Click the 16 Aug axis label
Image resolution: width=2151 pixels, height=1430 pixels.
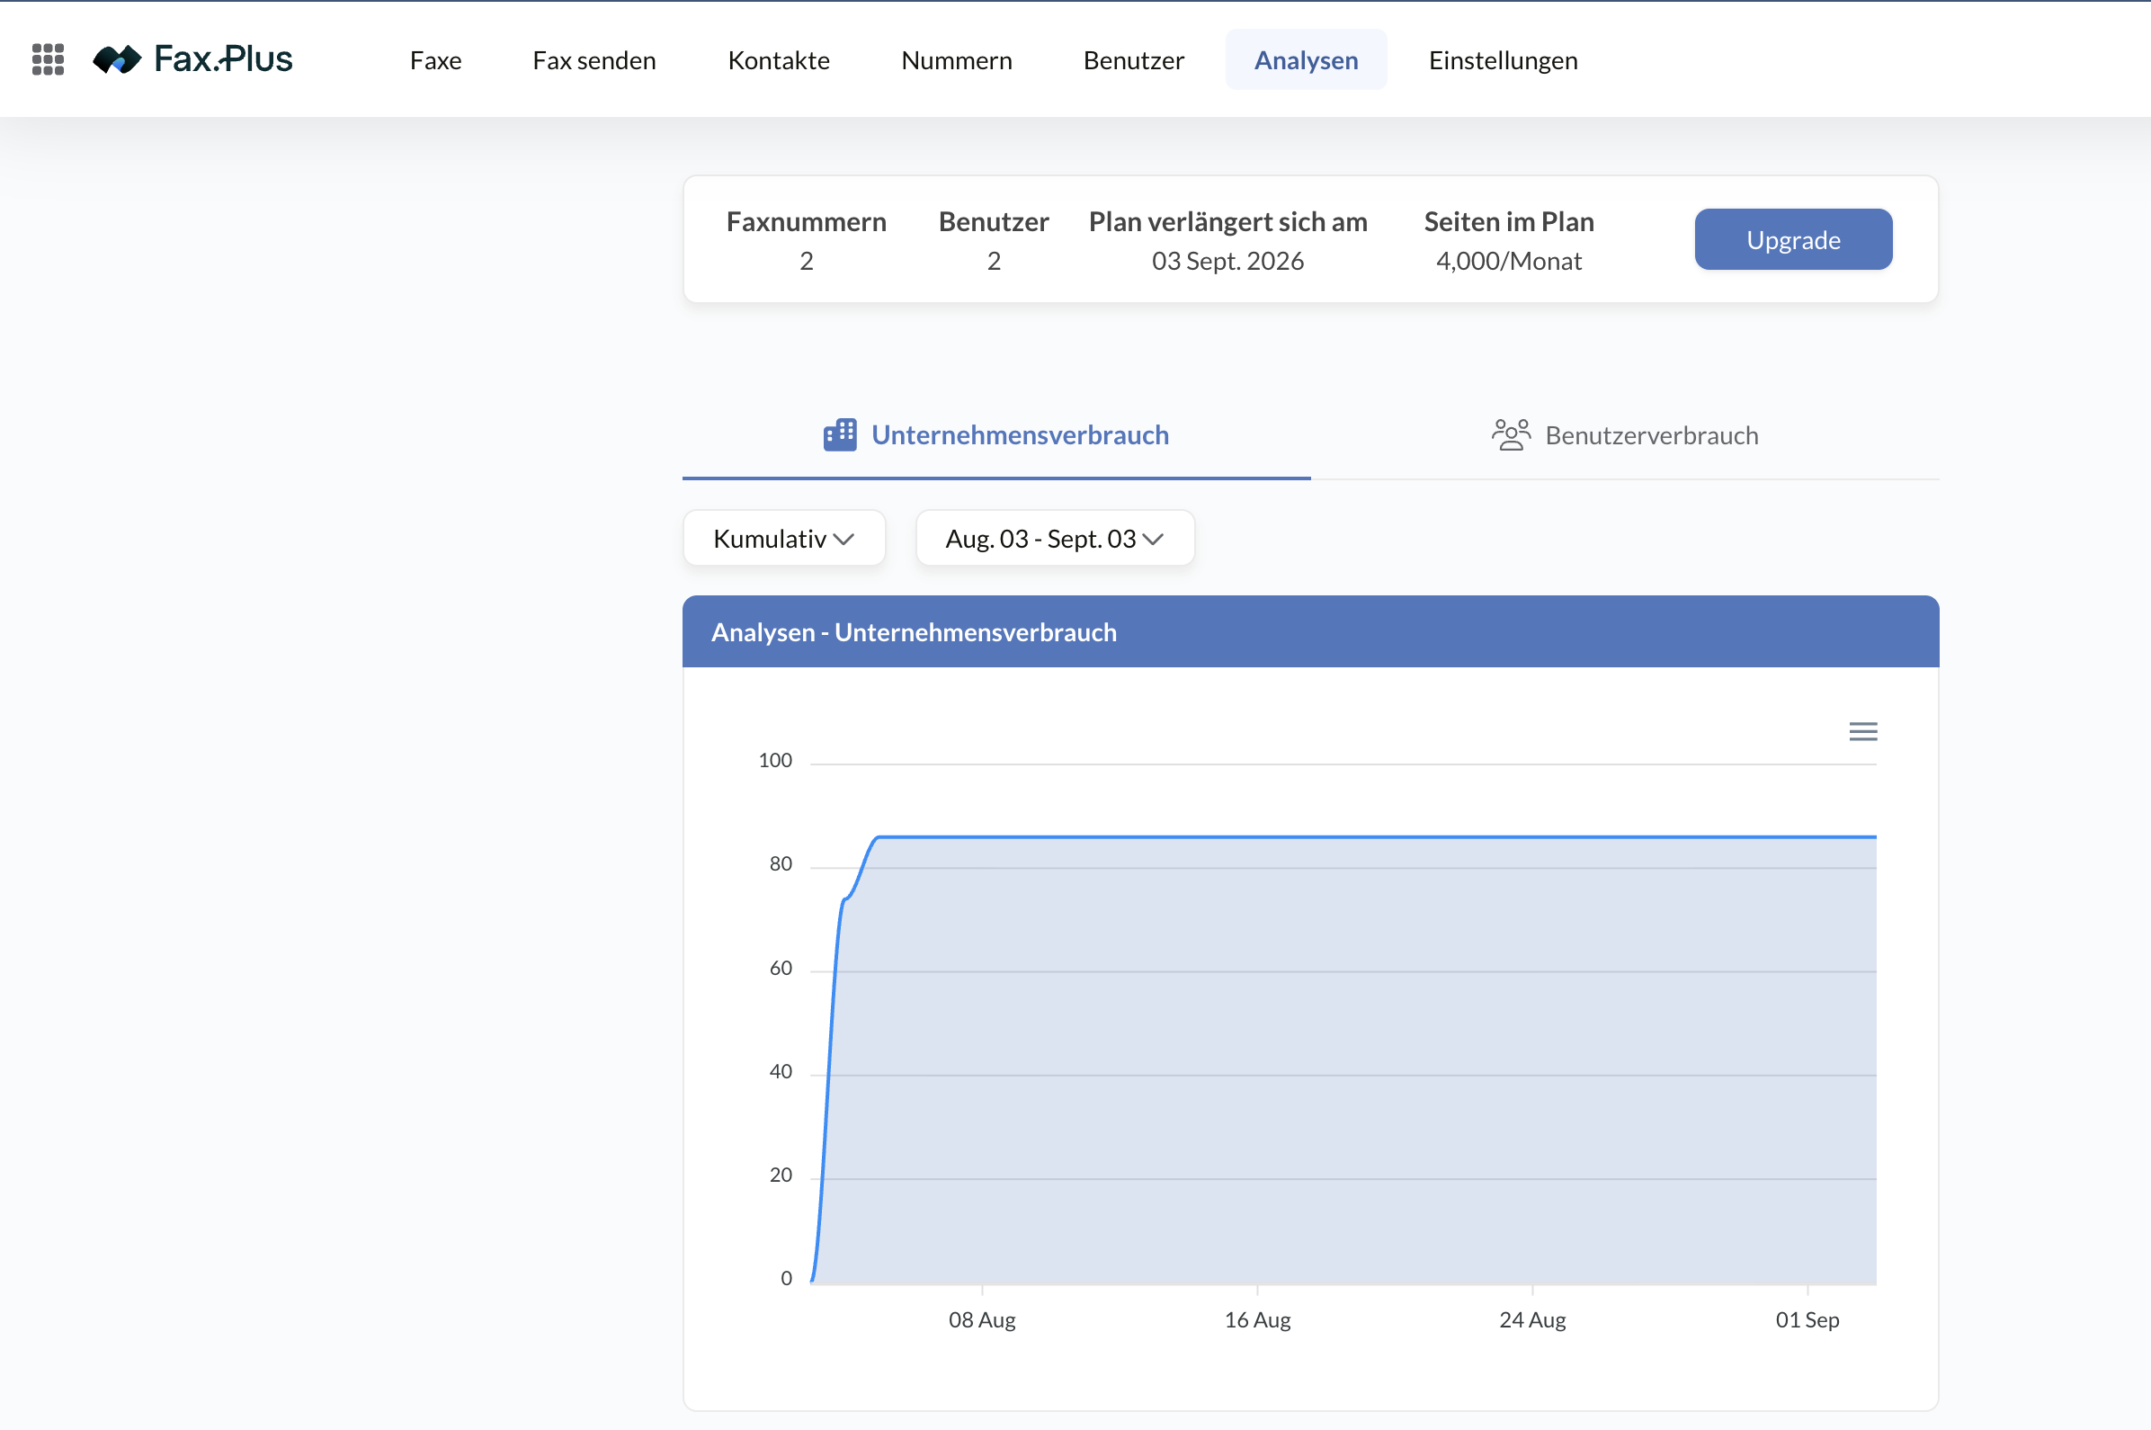click(x=1257, y=1319)
